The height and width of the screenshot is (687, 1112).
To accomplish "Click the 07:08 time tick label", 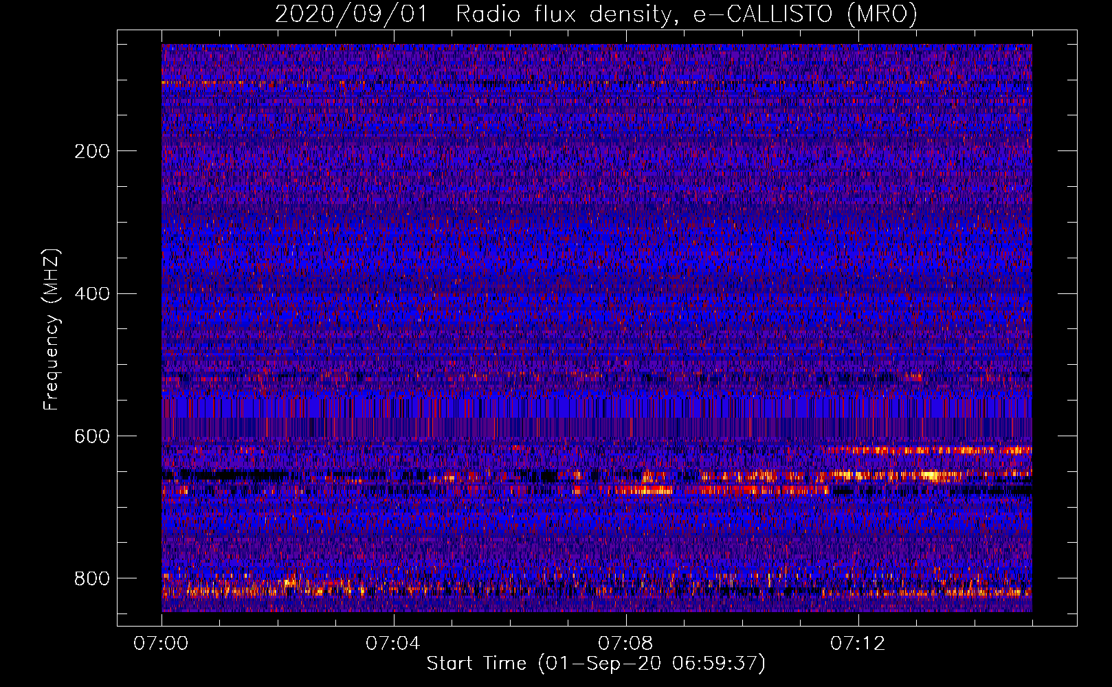I will click(x=625, y=644).
